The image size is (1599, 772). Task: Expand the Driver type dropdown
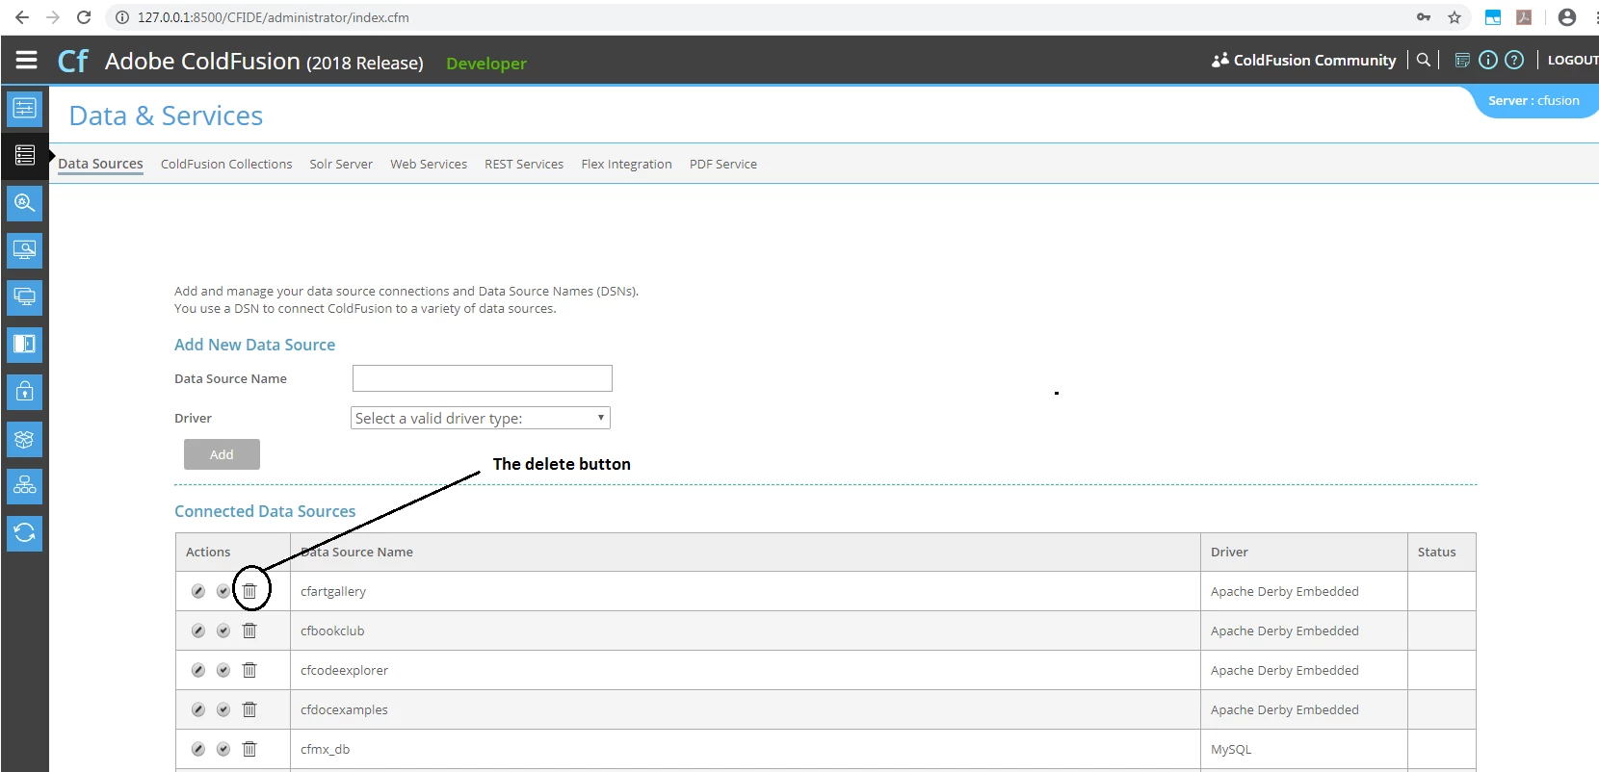[x=481, y=418]
